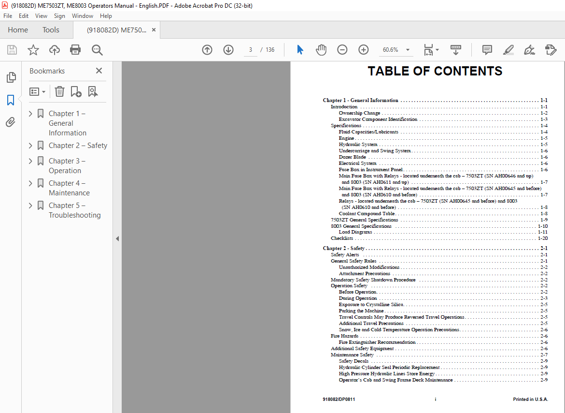Print the document with printer icon
Screen dimensions: 565x413
click(x=75, y=50)
